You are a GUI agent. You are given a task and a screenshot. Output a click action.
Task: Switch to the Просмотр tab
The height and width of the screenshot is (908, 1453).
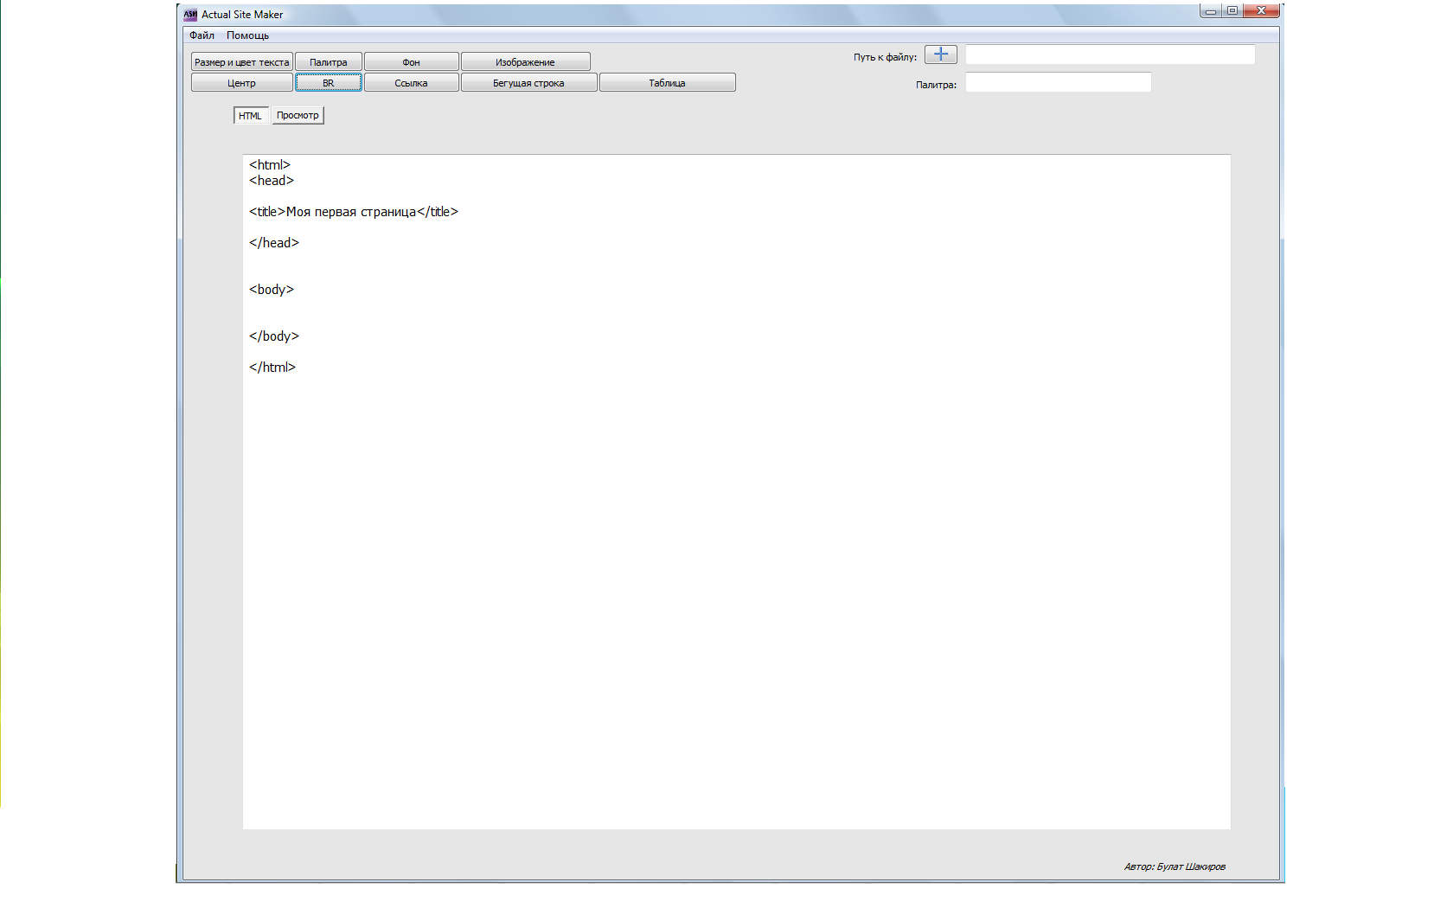click(298, 115)
